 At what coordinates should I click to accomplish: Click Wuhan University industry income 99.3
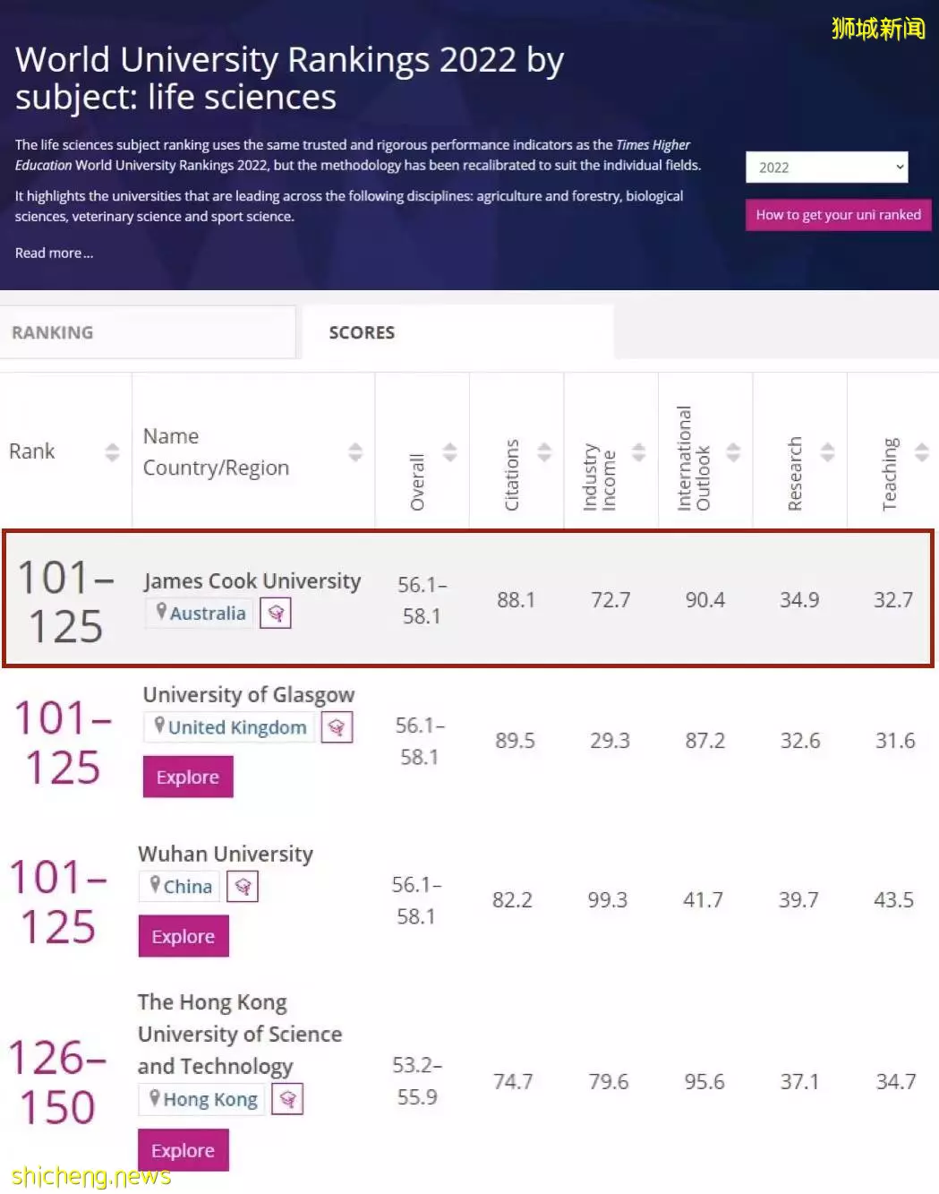pyautogui.click(x=608, y=900)
